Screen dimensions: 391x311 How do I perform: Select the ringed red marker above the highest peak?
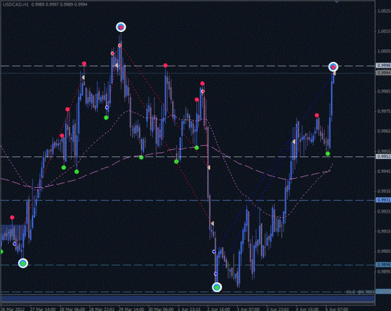(121, 27)
